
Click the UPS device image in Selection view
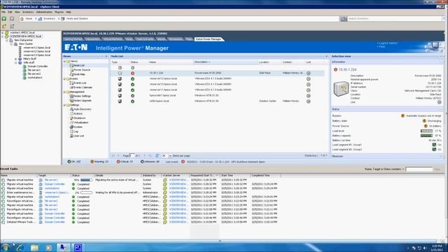click(x=341, y=89)
